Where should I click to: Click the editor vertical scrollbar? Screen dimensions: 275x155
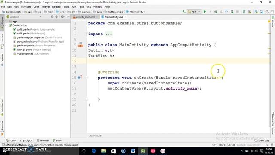coord(269,74)
